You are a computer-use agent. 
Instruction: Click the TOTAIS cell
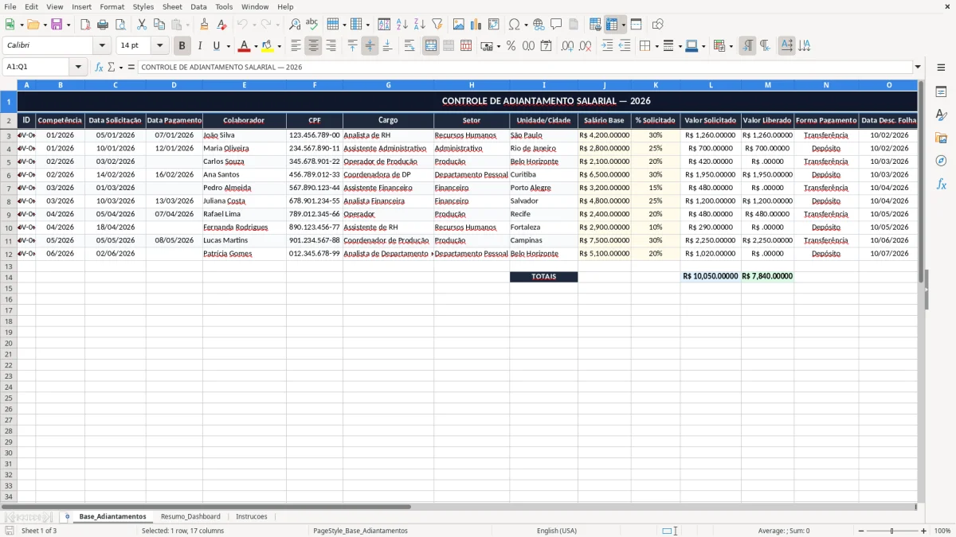tap(543, 276)
